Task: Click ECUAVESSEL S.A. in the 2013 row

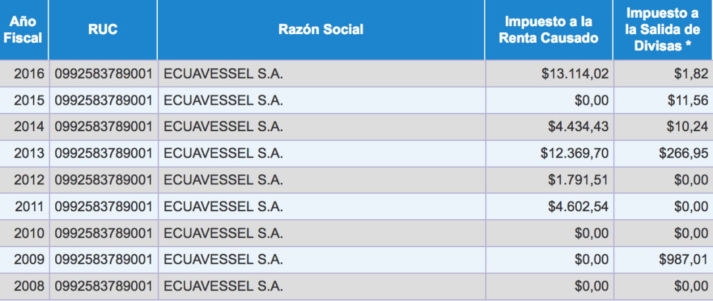Action: tap(223, 153)
